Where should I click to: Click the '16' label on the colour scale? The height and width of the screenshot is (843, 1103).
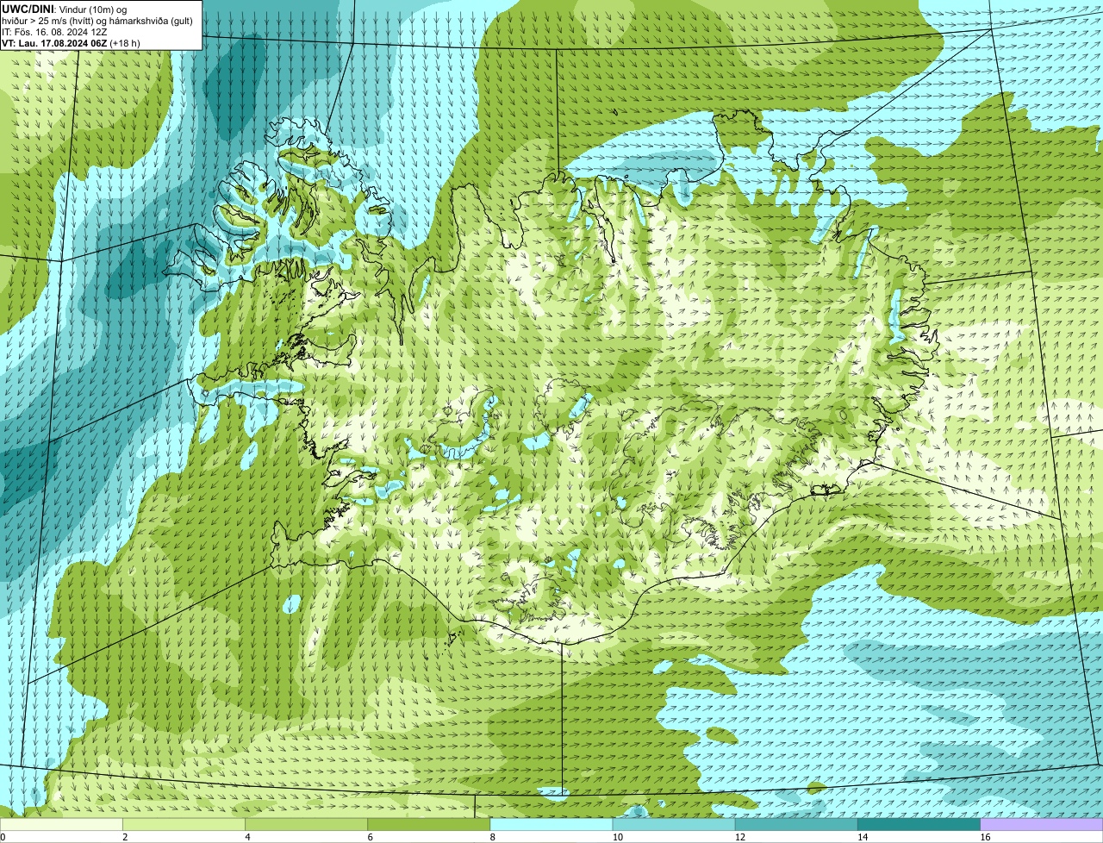(x=986, y=837)
